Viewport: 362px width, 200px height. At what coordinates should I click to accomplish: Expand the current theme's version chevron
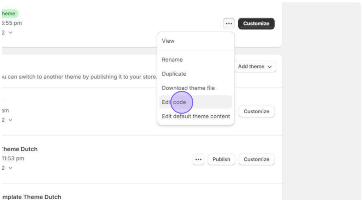pos(10,32)
